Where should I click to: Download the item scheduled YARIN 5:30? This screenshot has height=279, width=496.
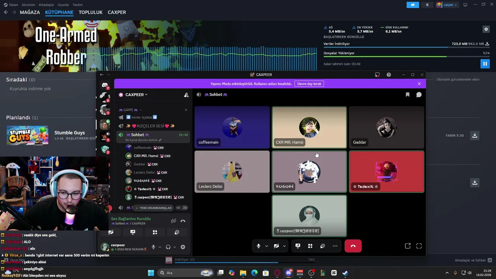click(x=475, y=136)
